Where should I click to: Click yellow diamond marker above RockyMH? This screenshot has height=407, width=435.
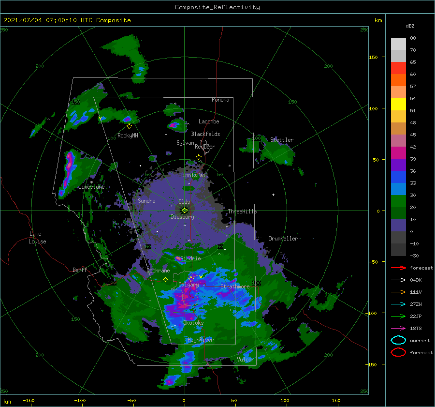point(129,126)
